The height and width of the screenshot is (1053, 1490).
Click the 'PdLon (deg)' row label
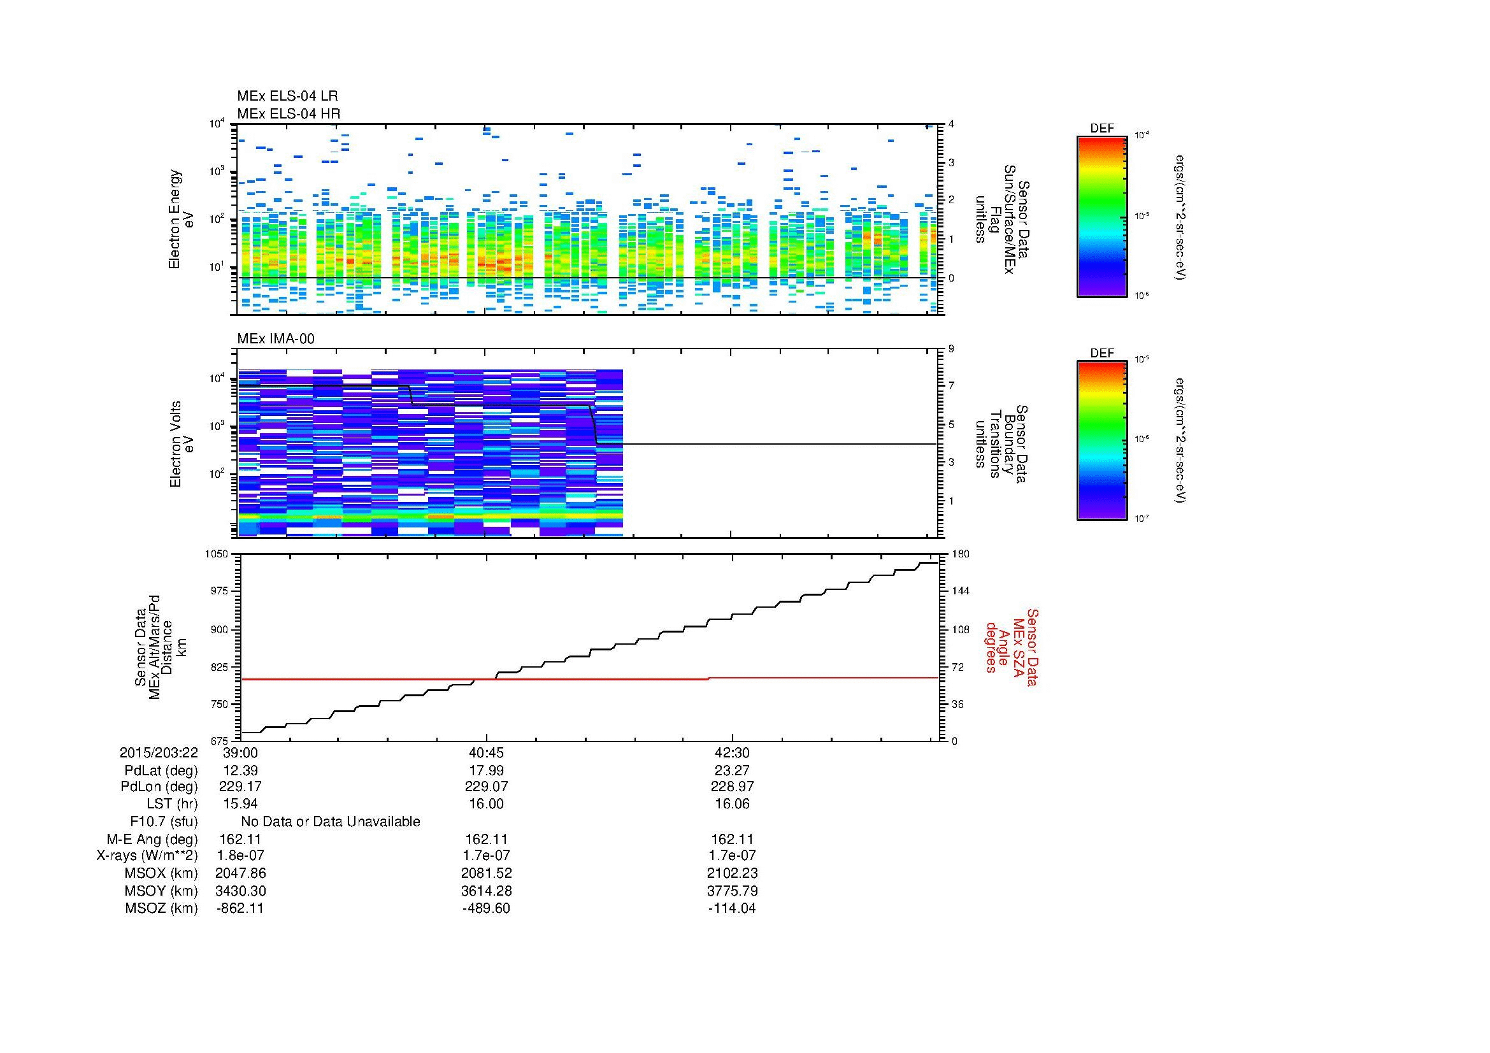[160, 787]
